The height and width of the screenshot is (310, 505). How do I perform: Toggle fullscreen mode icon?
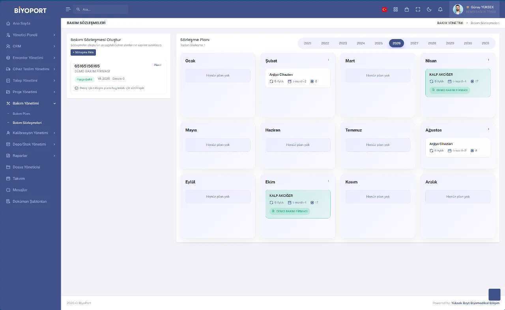[x=418, y=9]
